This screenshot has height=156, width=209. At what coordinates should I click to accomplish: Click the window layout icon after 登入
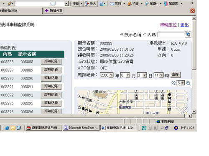coord(101,4)
